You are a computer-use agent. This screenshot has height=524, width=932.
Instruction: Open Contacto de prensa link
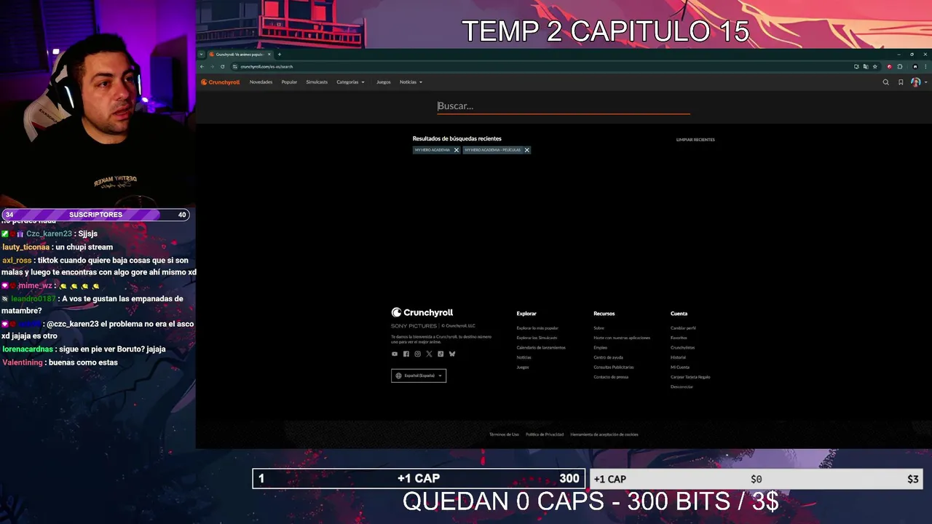611,377
